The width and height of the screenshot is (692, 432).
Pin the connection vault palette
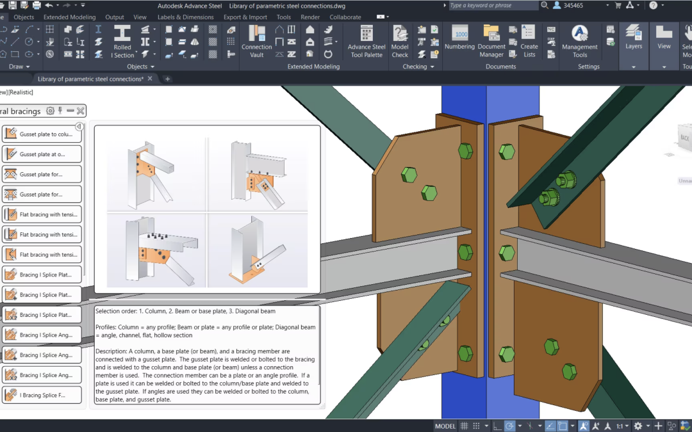[x=60, y=111]
